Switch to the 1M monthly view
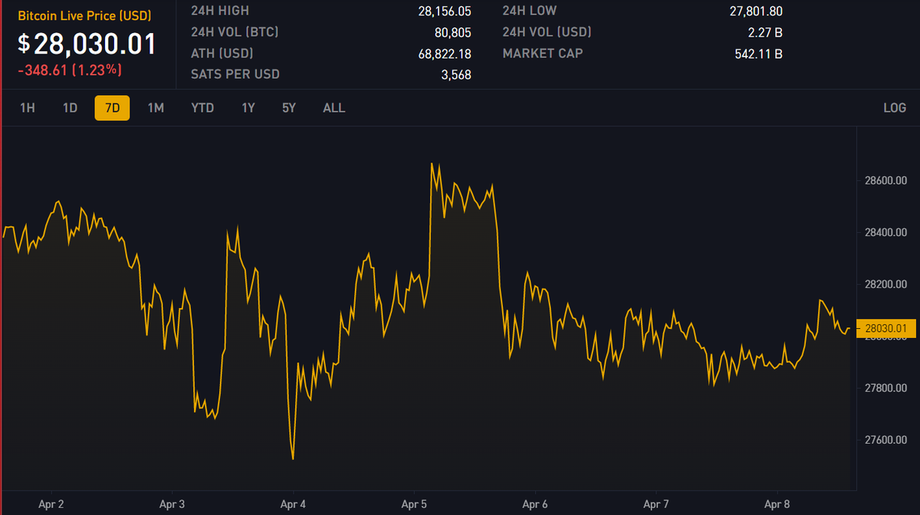920x515 pixels. [155, 108]
